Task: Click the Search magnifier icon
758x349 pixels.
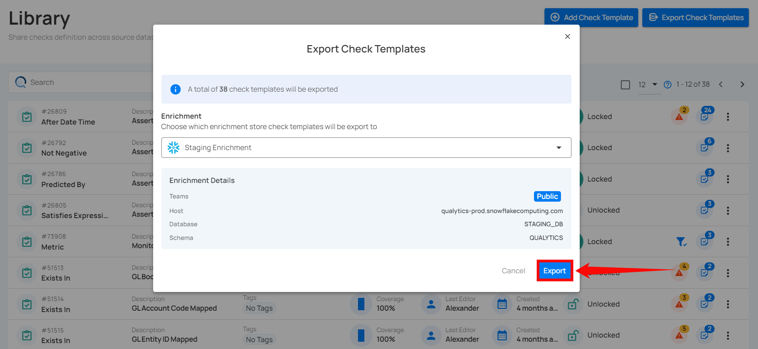Action: coord(21,82)
